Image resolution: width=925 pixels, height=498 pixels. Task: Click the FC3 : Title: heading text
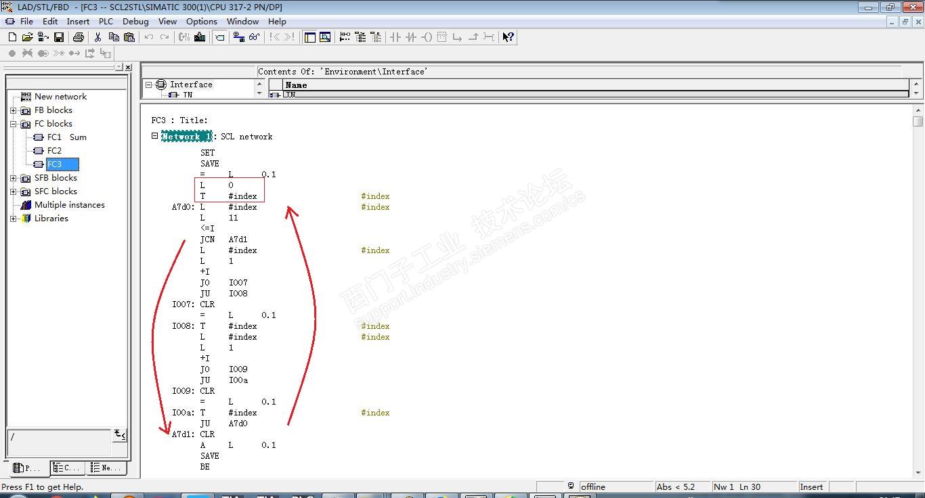[179, 120]
